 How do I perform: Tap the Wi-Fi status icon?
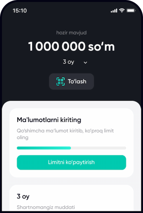pyautogui.click(x=122, y=10)
